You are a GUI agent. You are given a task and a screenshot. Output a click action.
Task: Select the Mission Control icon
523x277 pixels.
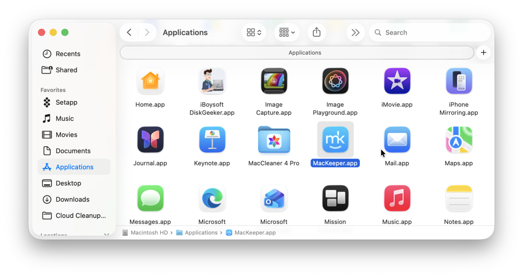click(335, 199)
